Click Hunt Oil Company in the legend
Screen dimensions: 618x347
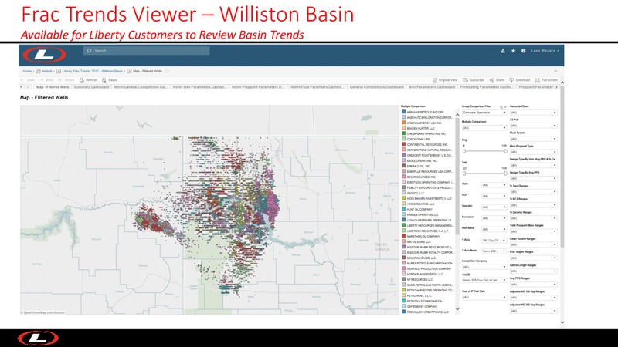[x=419, y=209]
